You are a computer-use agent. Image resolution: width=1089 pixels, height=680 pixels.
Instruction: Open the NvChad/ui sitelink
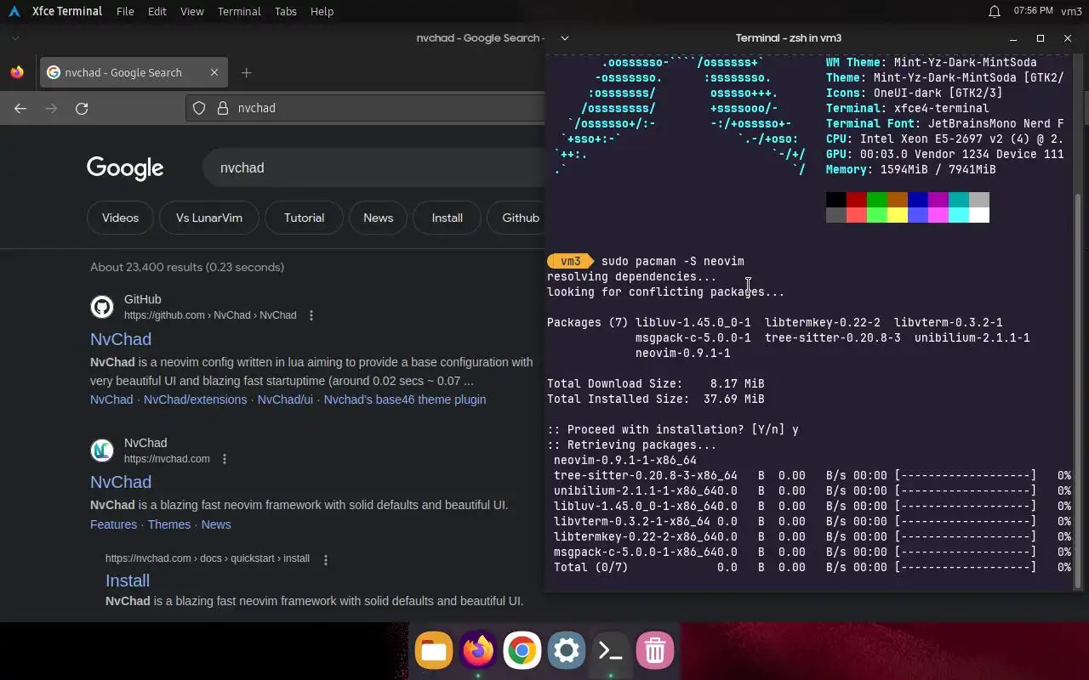coord(285,399)
